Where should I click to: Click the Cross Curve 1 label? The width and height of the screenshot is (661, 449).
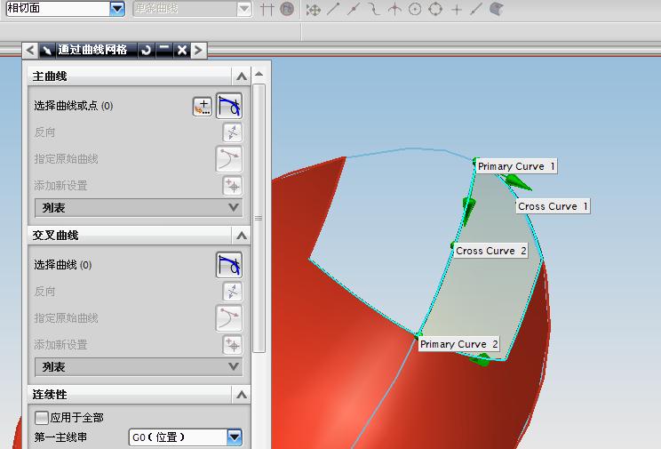pos(553,206)
